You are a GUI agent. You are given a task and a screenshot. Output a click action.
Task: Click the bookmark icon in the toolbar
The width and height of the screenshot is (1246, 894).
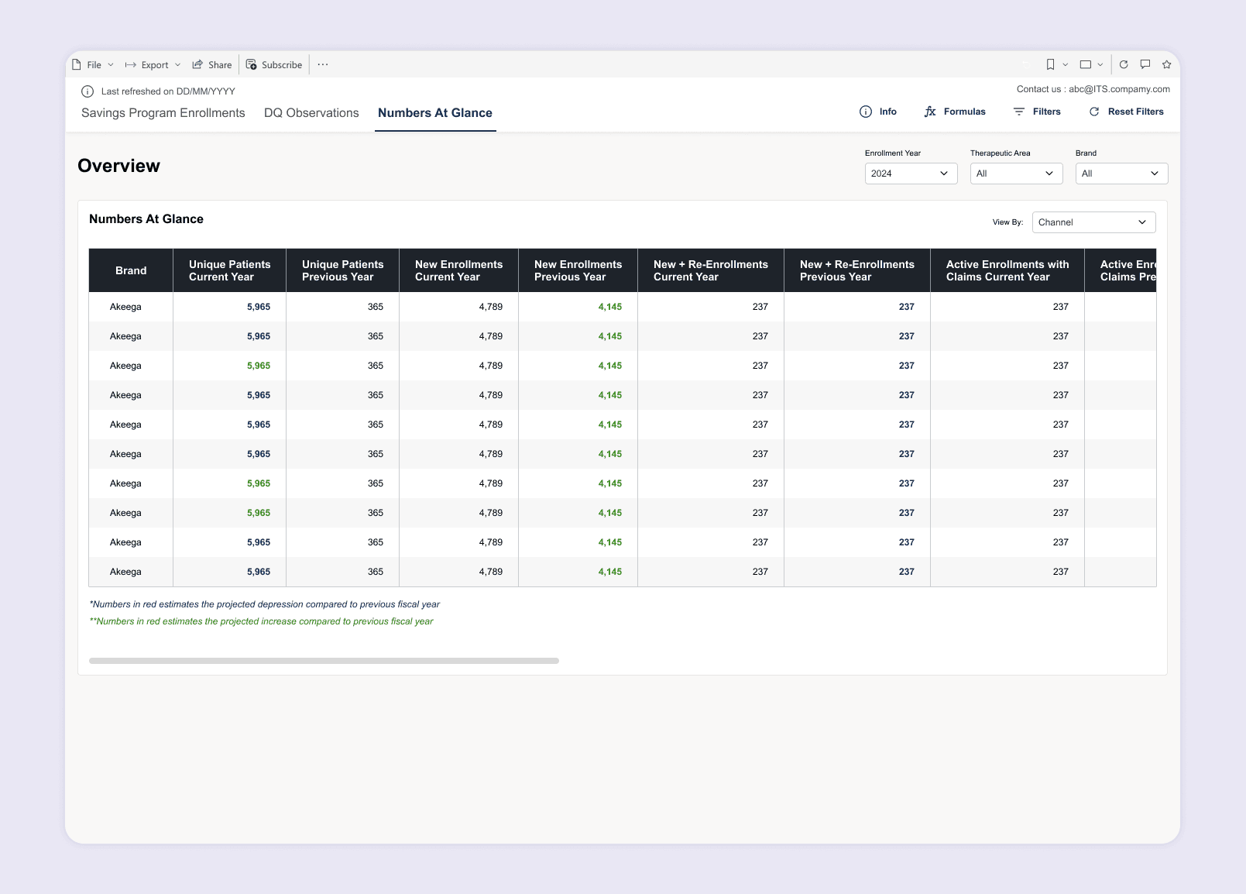[1050, 64]
